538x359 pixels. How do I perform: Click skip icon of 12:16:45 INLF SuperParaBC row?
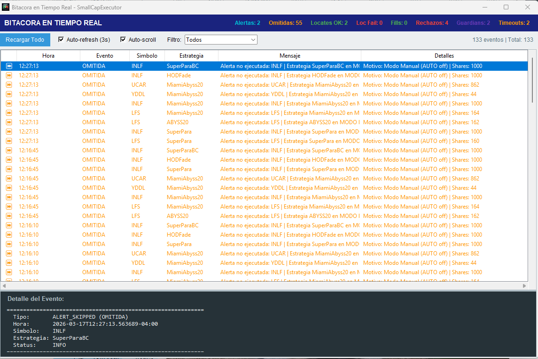(x=9, y=150)
